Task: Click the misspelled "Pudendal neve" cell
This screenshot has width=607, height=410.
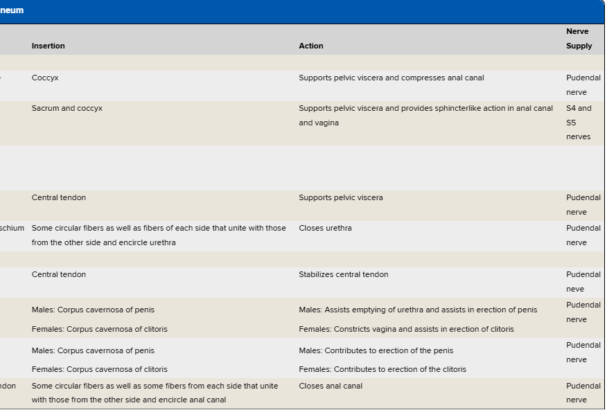Action: [x=583, y=282]
